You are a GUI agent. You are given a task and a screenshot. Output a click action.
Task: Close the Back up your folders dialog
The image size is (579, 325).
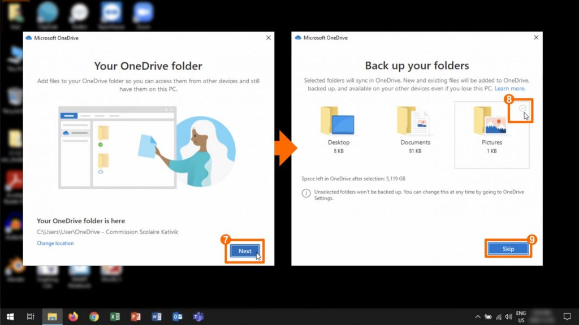point(536,38)
